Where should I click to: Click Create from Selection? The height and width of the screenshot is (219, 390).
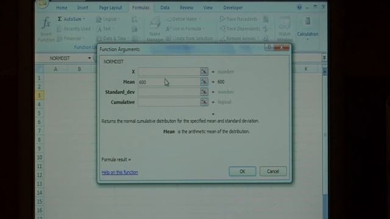(x=190, y=38)
